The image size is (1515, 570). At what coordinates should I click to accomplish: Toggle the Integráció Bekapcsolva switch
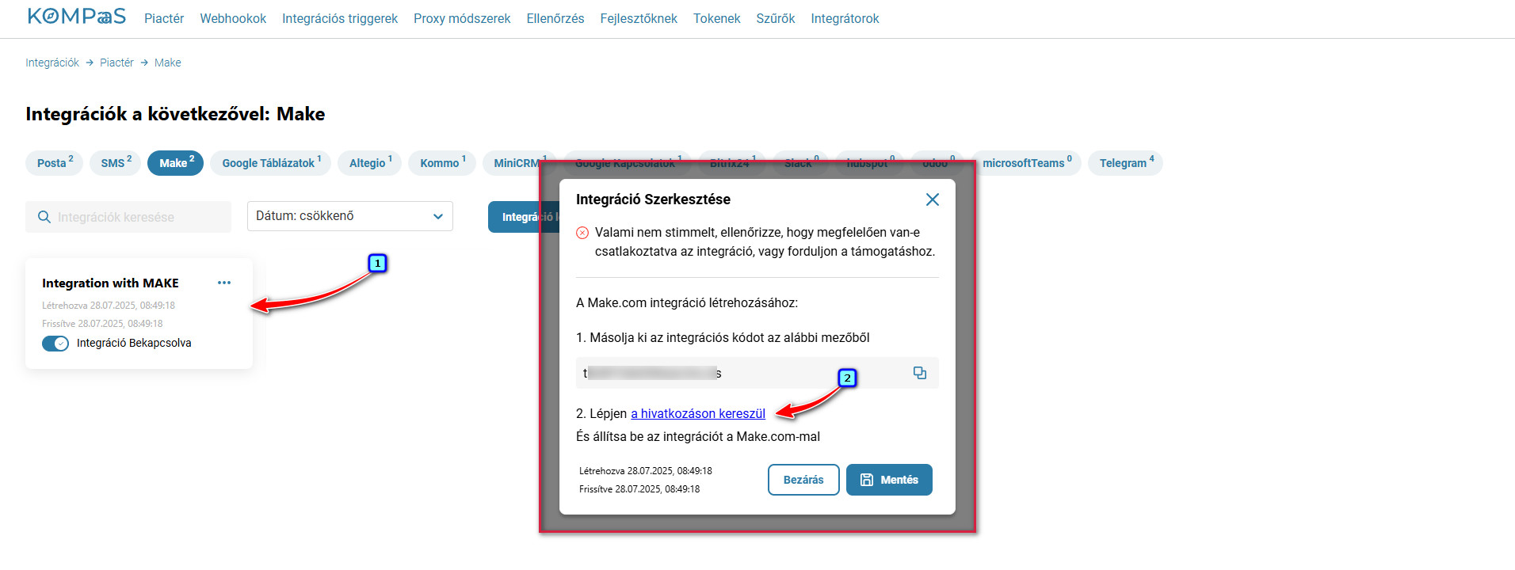click(x=55, y=344)
